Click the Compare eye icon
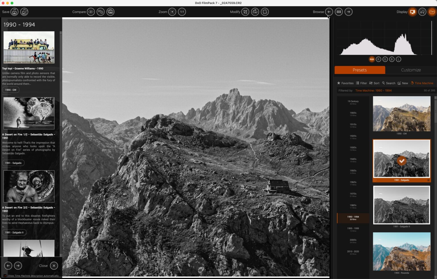 point(91,12)
